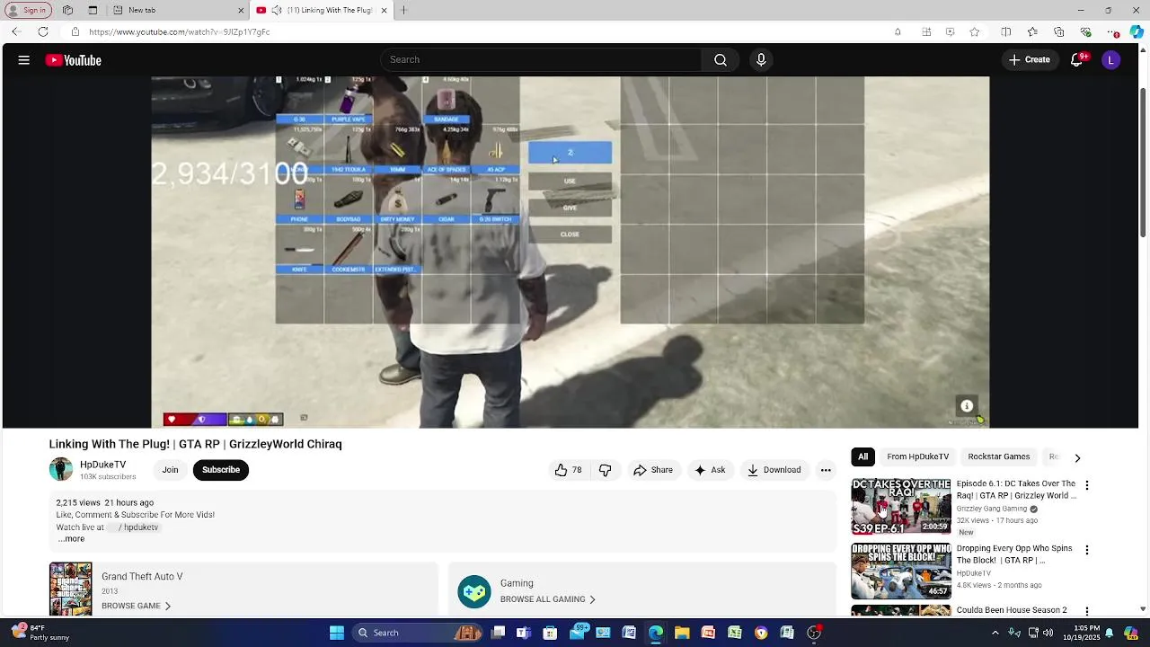The height and width of the screenshot is (647, 1150).
Task: Open the Edge workspaces icon
Action: point(67,10)
